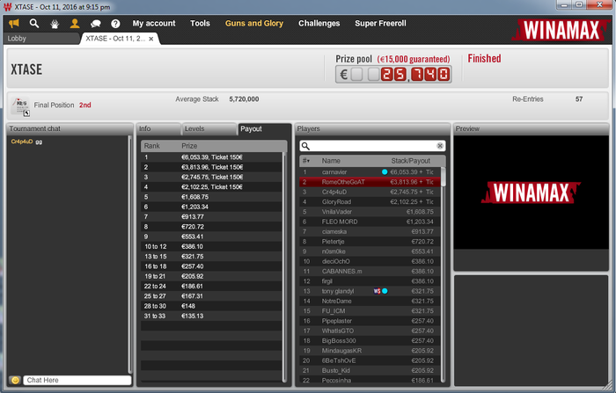
Task: Switch to the Lobby tab
Action: pos(42,39)
